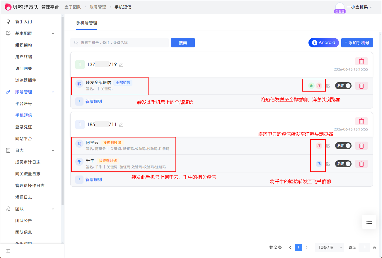Click the 添加手机号 button
This screenshot has width=382, height=258.
click(x=357, y=43)
